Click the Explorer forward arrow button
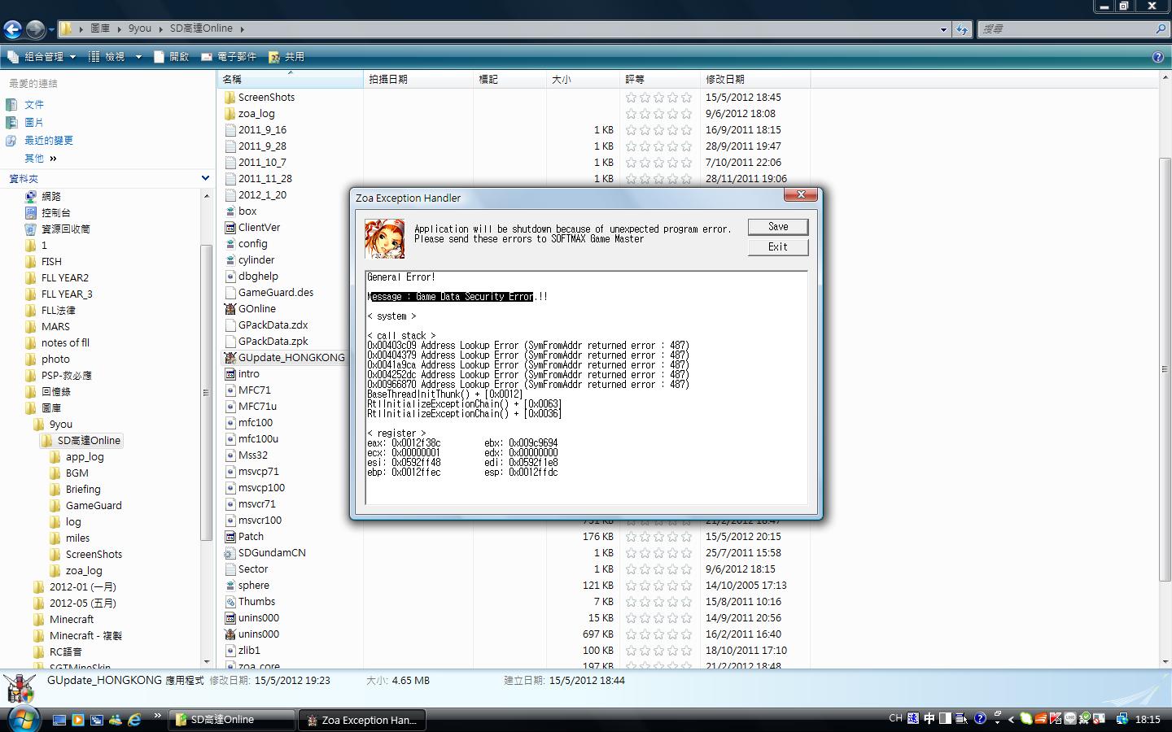Viewport: 1172px width, 732px height. pyautogui.click(x=35, y=30)
